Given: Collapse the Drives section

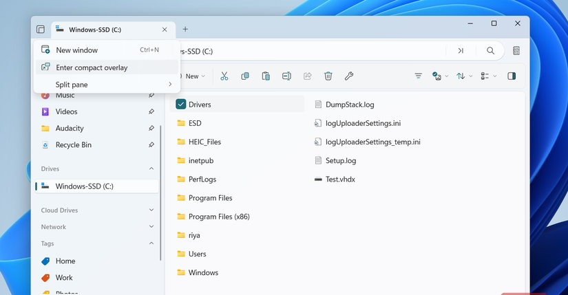Looking at the screenshot, I should point(151,168).
